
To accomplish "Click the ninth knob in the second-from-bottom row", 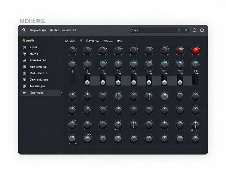I will tap(195, 125).
